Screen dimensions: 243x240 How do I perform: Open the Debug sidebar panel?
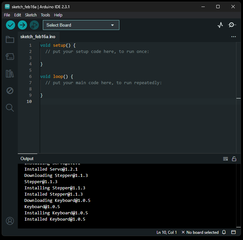click(x=10, y=91)
